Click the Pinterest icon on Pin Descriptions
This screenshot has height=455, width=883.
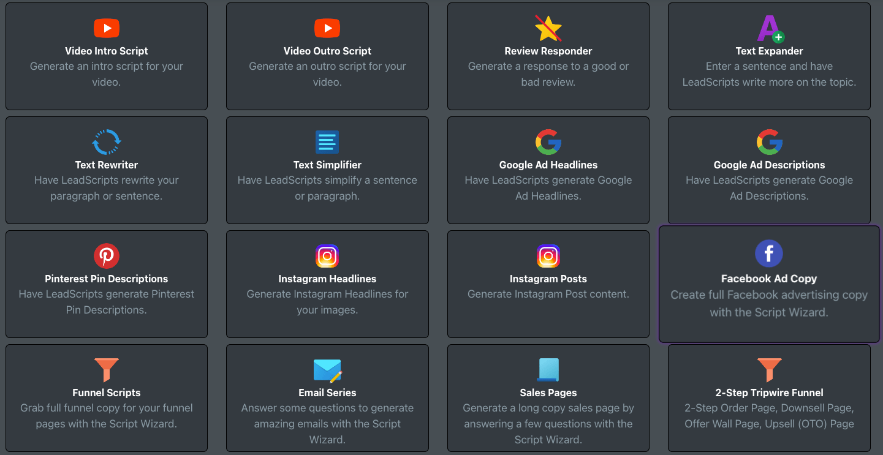coord(106,255)
